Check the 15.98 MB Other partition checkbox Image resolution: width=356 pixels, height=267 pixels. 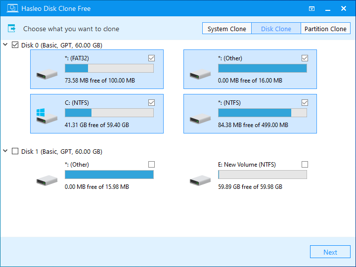tap(151, 164)
